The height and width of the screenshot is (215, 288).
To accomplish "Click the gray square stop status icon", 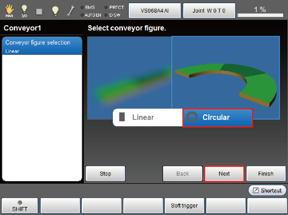I will (39, 11).
